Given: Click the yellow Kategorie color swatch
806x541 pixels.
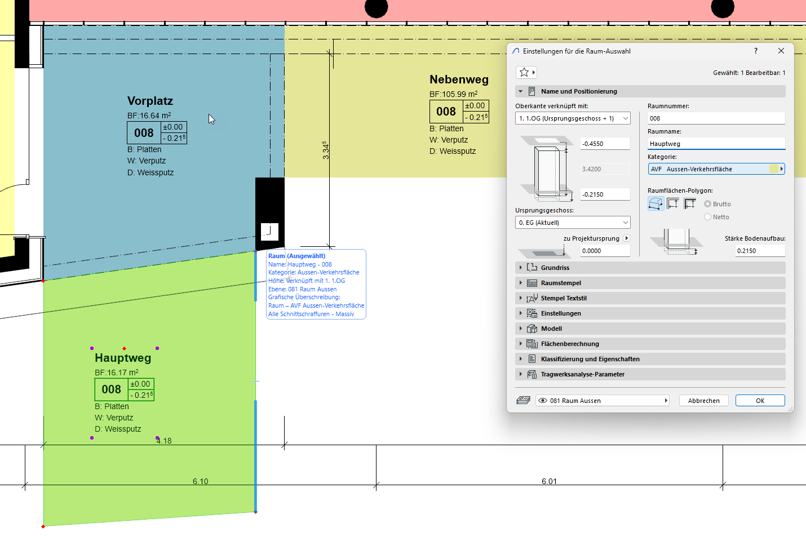Looking at the screenshot, I should [773, 169].
